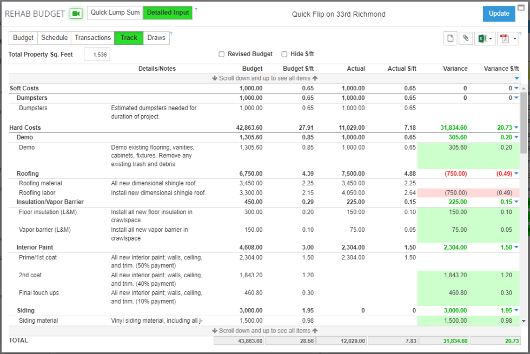Viewport: 530px width, 354px height.
Task: Enable the Revised Budget checkbox
Action: click(x=221, y=54)
